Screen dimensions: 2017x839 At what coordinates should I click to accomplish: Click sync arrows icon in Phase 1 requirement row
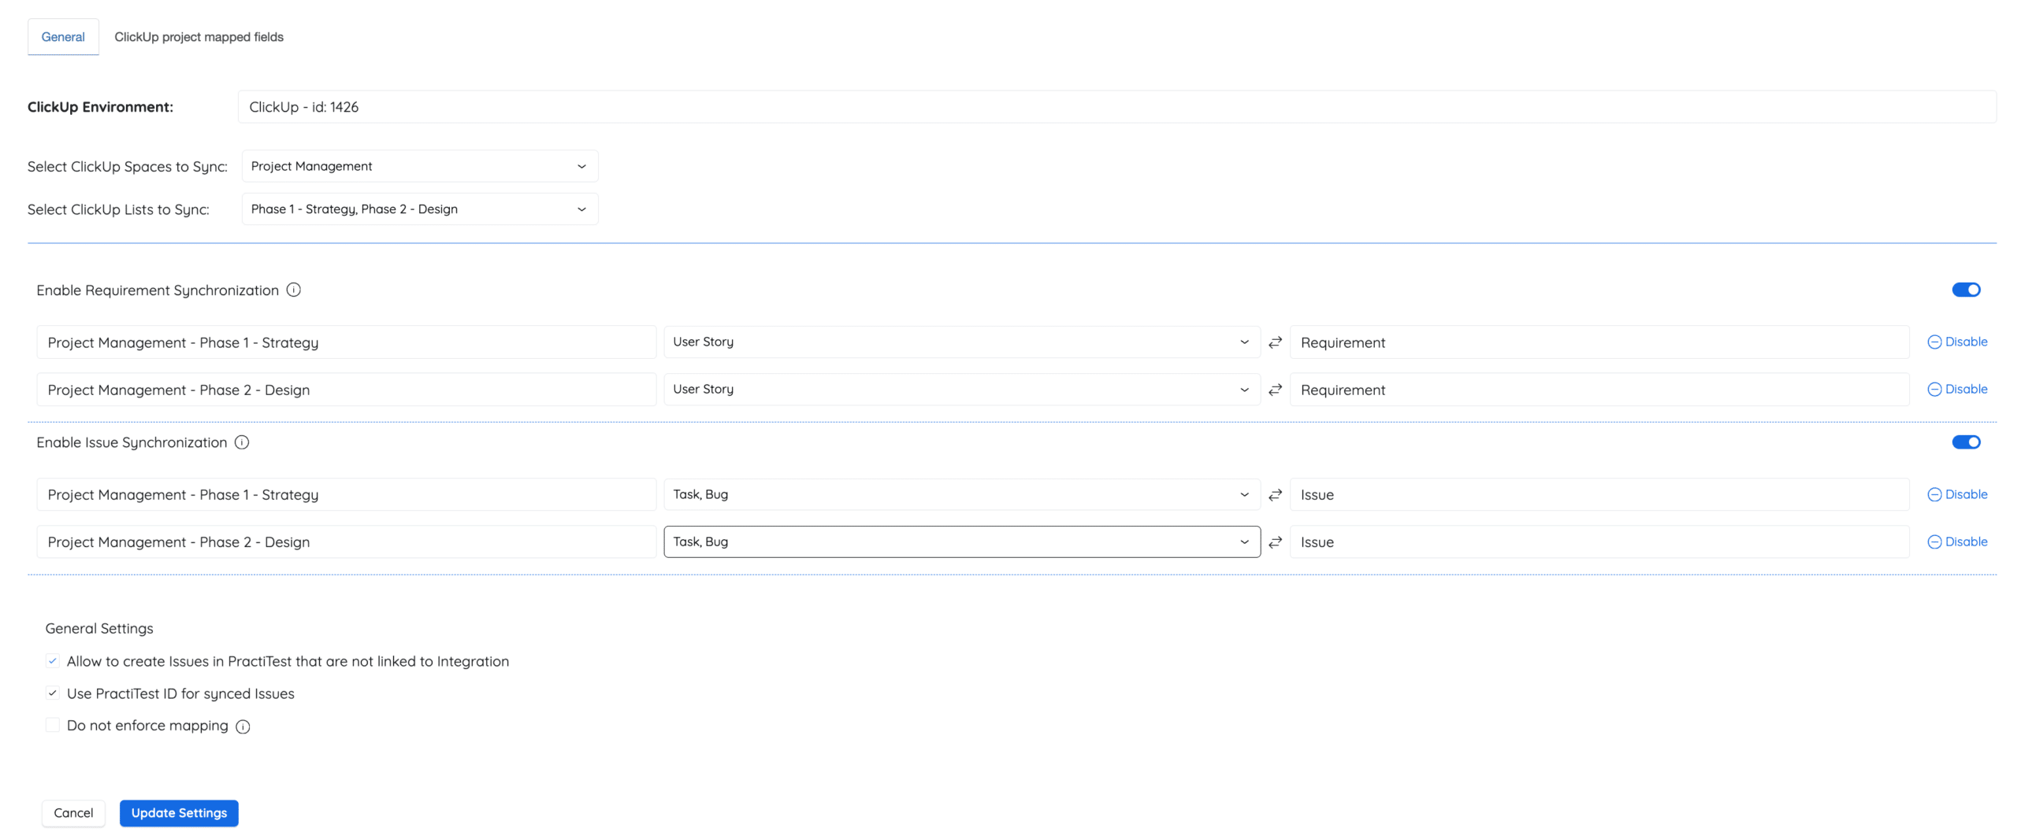[x=1275, y=342]
